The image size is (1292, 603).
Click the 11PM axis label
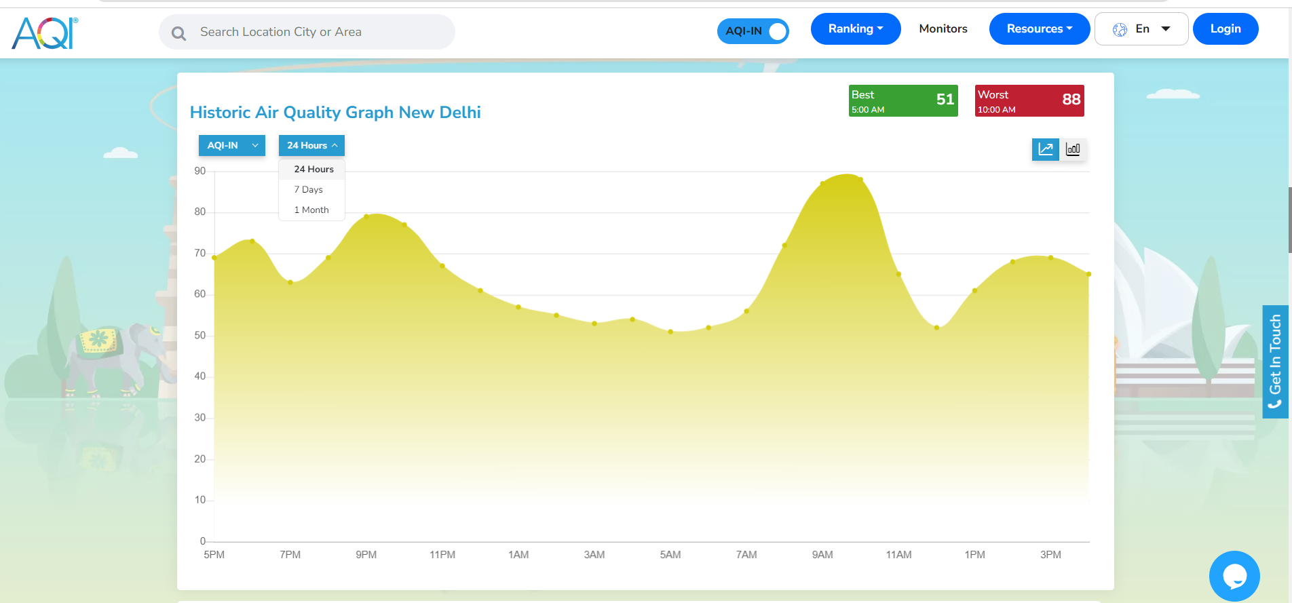pos(442,555)
